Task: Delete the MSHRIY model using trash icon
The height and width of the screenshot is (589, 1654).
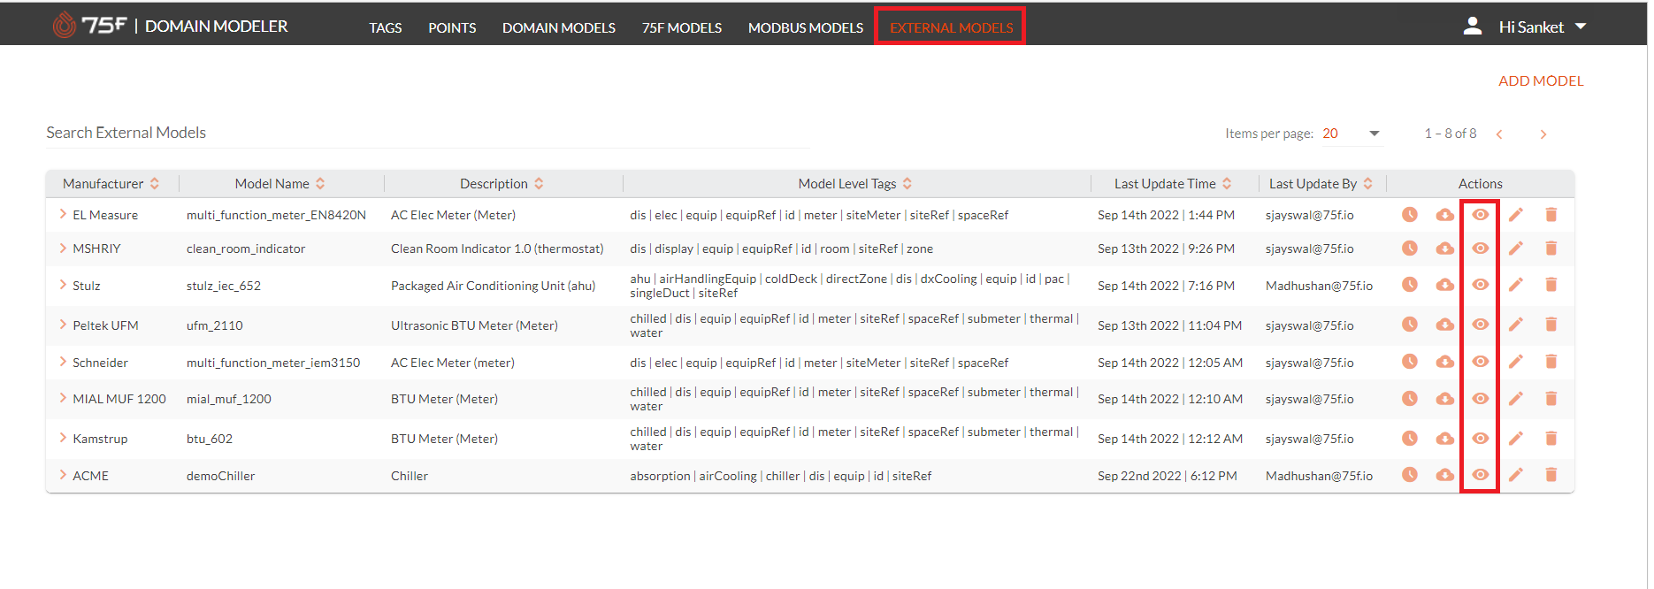Action: [x=1551, y=249]
